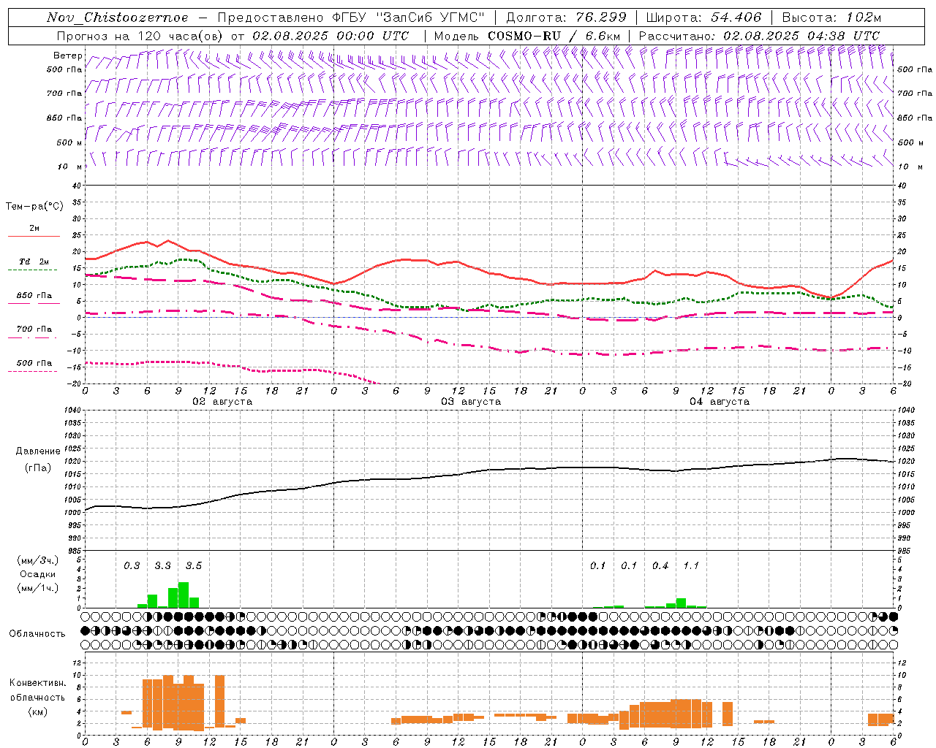Click 'Предоставлено ФГБУ "ЗапСиб УГМС"' provider text
Viewport: 936px width, 748px height.
[351, 18]
